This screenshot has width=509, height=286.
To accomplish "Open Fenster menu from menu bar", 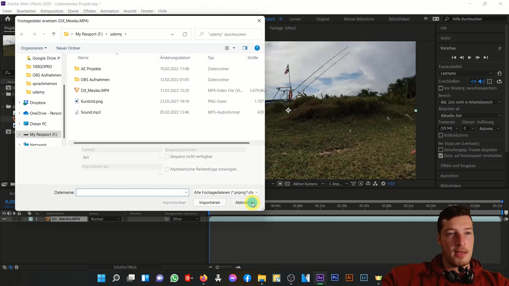I will [147, 11].
